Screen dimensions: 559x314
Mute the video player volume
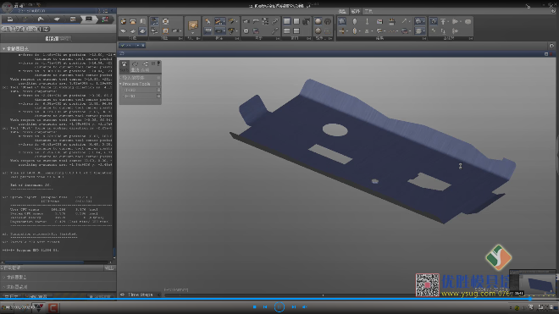pyautogui.click(x=304, y=307)
